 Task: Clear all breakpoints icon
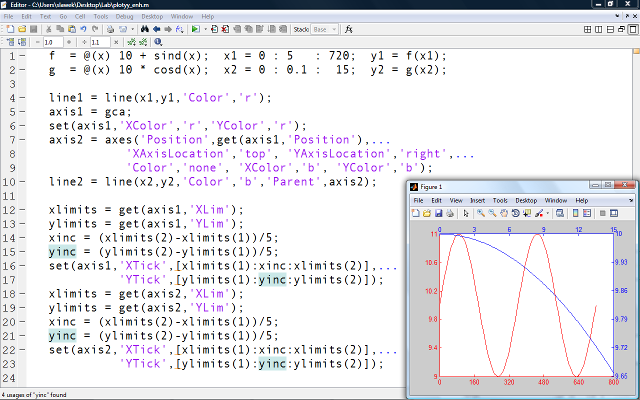(x=225, y=29)
